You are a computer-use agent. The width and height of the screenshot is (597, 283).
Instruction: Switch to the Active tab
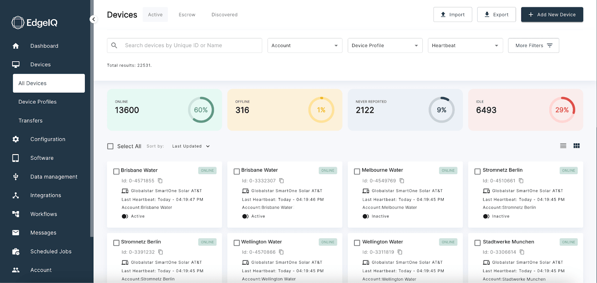click(155, 15)
